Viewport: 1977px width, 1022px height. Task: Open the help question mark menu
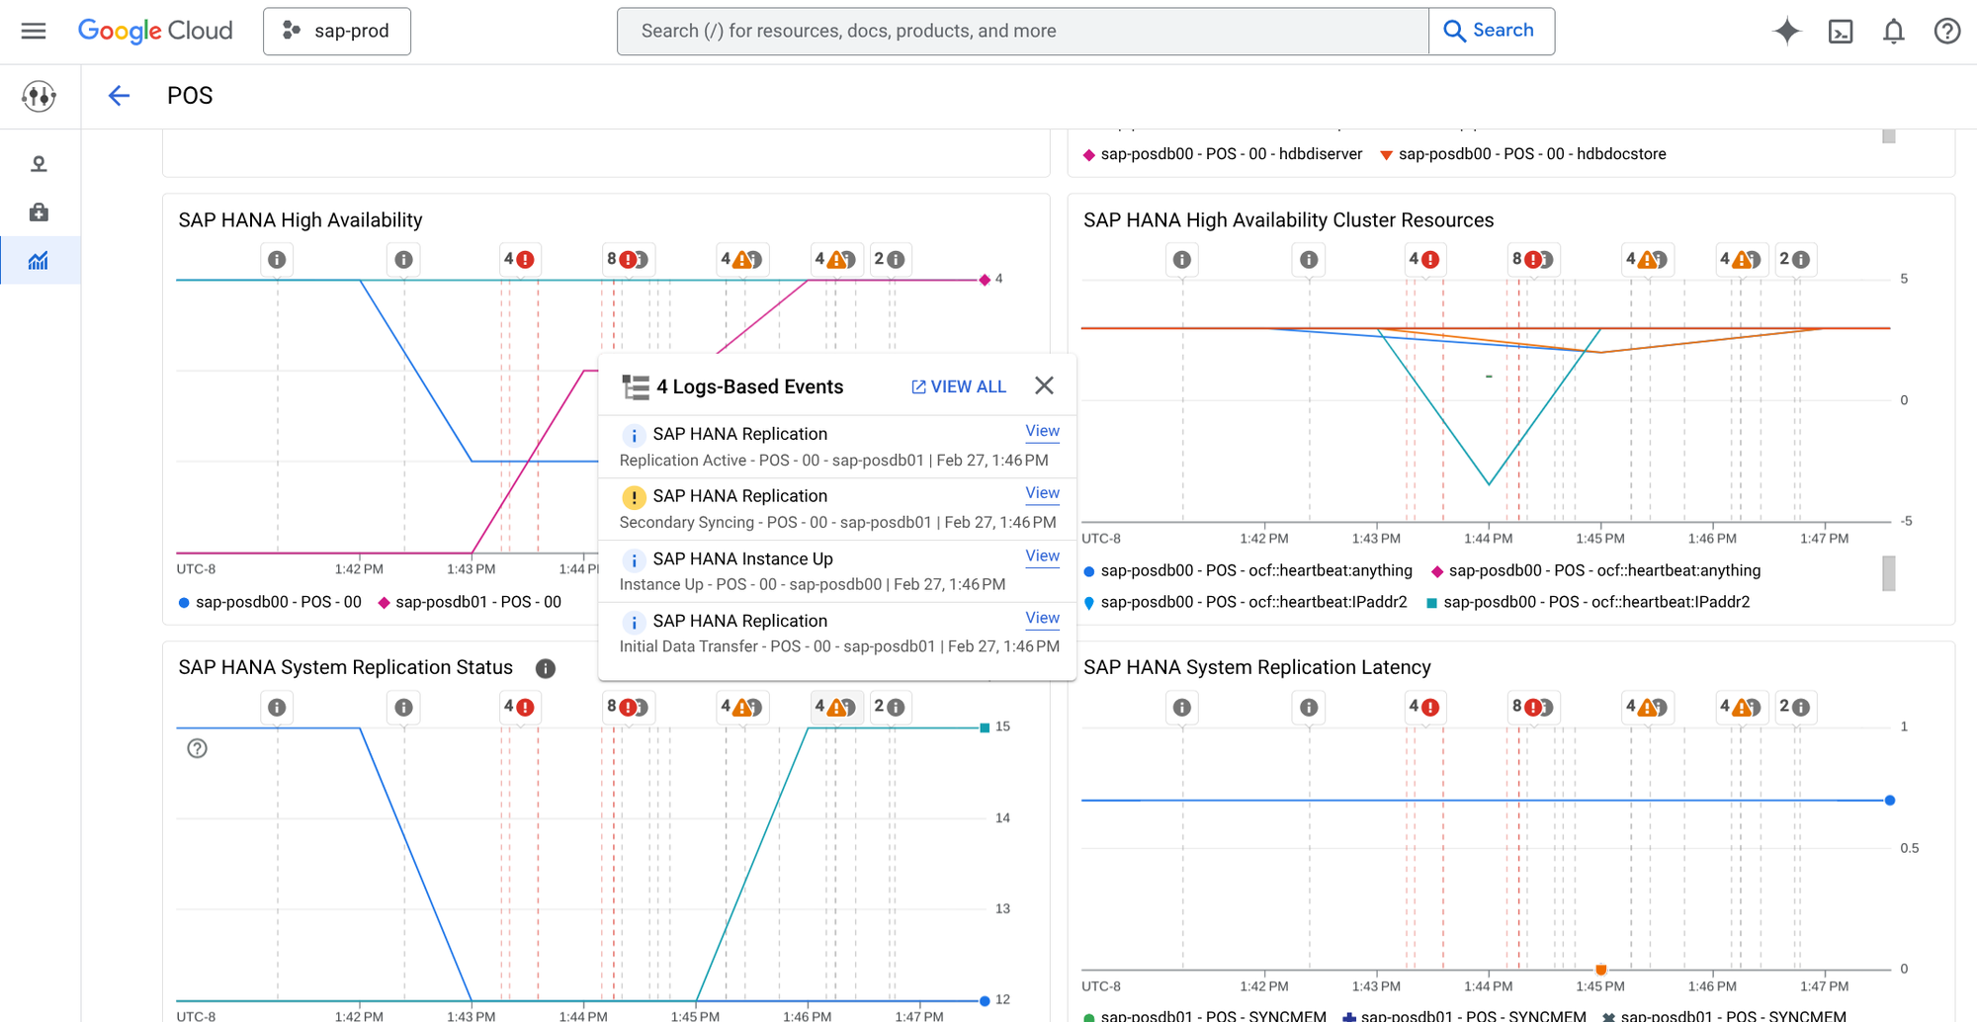pyautogui.click(x=1946, y=31)
